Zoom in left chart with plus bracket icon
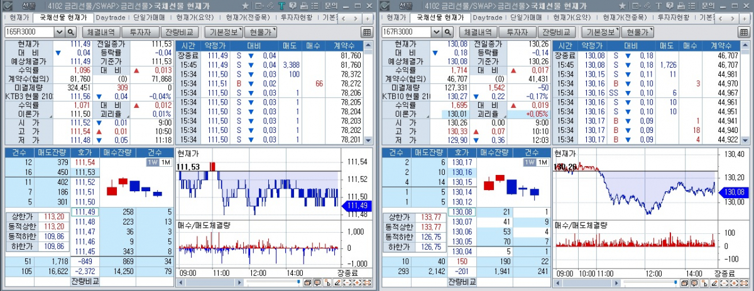 click(357, 283)
